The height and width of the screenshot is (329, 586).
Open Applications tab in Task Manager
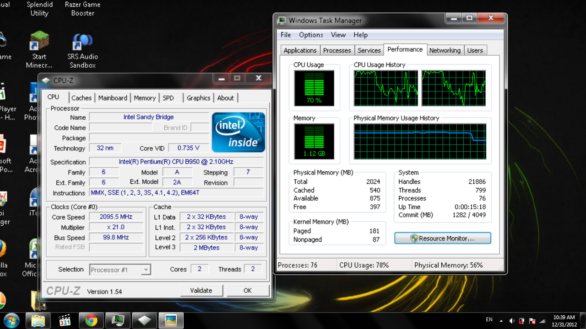(300, 50)
